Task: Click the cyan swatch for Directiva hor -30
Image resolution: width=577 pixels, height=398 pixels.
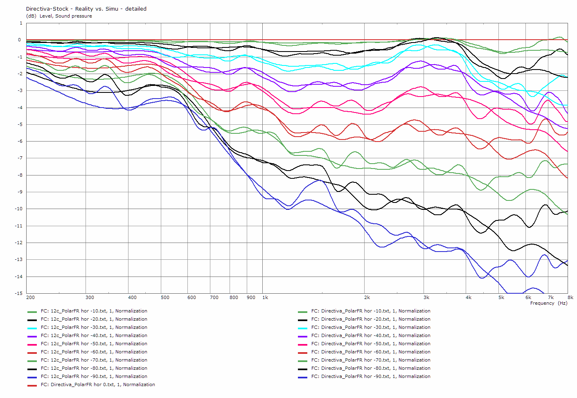Action: (302, 328)
